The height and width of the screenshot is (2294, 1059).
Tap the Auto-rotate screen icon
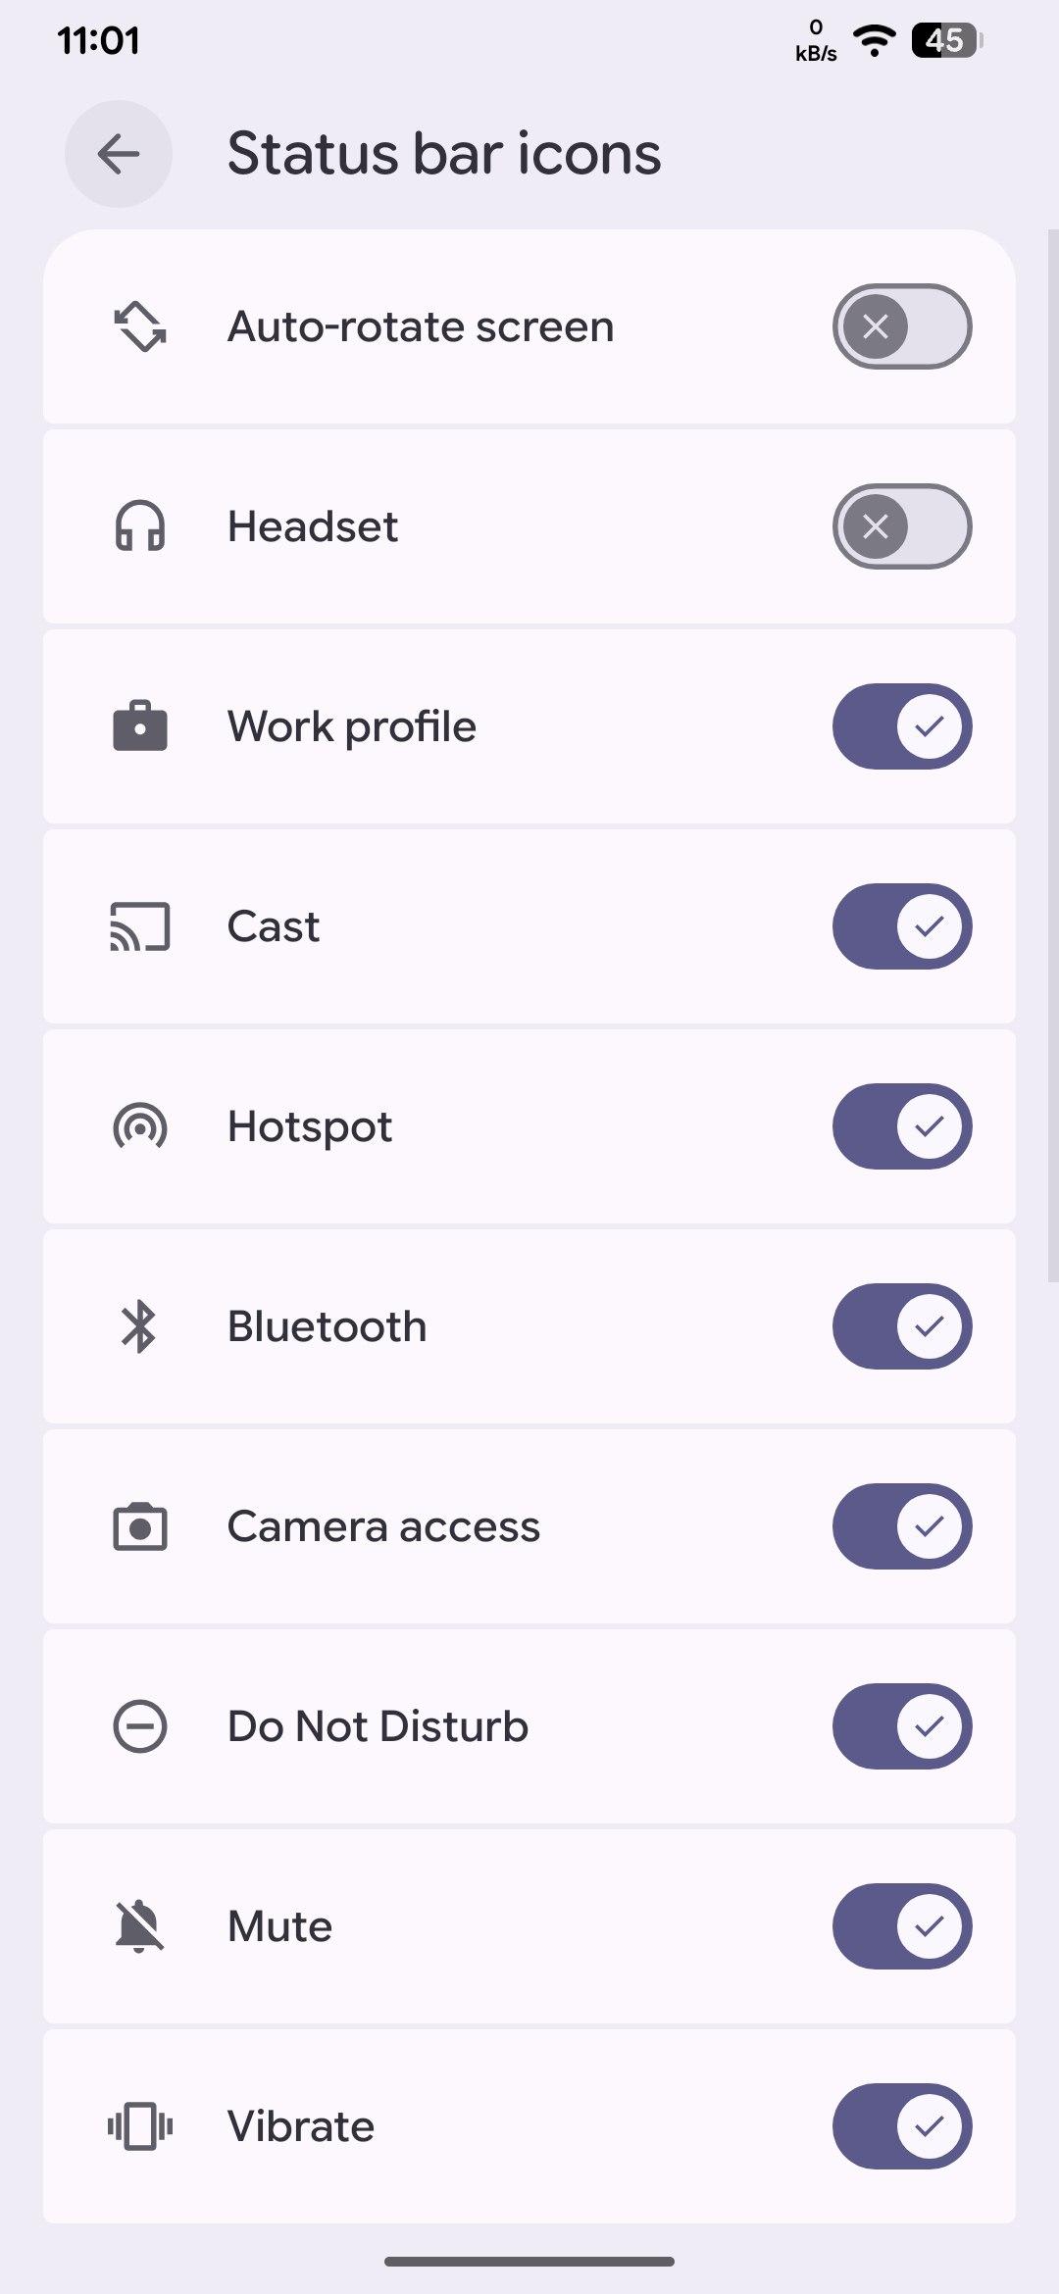[140, 326]
